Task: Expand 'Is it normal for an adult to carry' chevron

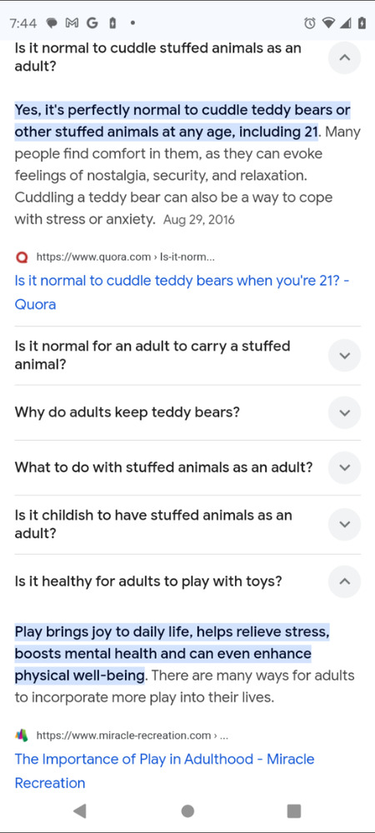Action: [344, 356]
